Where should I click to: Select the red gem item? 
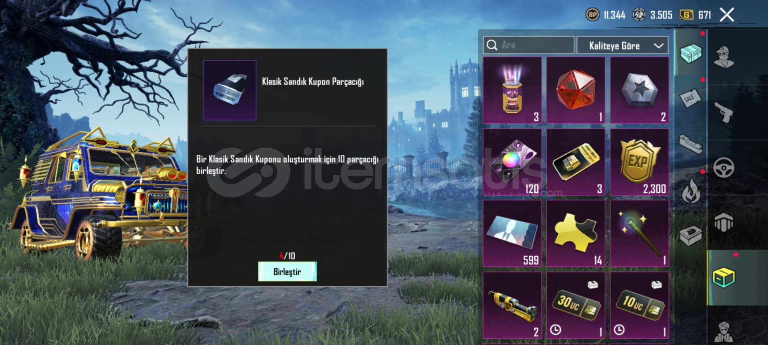tap(576, 90)
